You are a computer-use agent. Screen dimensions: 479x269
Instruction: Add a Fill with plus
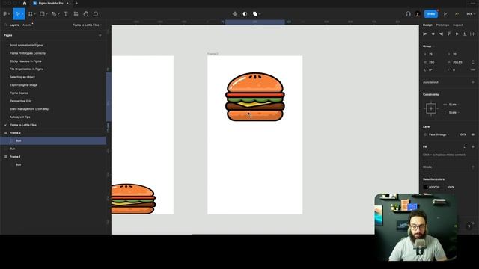click(x=473, y=147)
